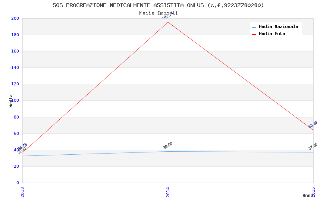The image size is (317, 205).
Task: Click the Media Importi subtitle
Action: 158,13
